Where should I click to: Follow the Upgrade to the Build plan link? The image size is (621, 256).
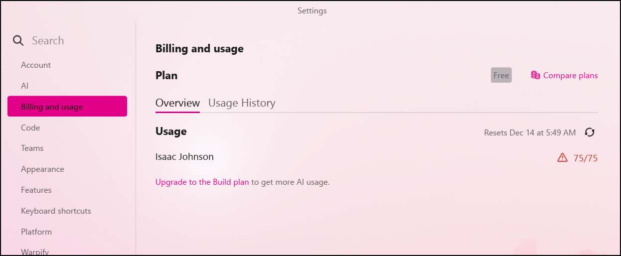coord(202,182)
